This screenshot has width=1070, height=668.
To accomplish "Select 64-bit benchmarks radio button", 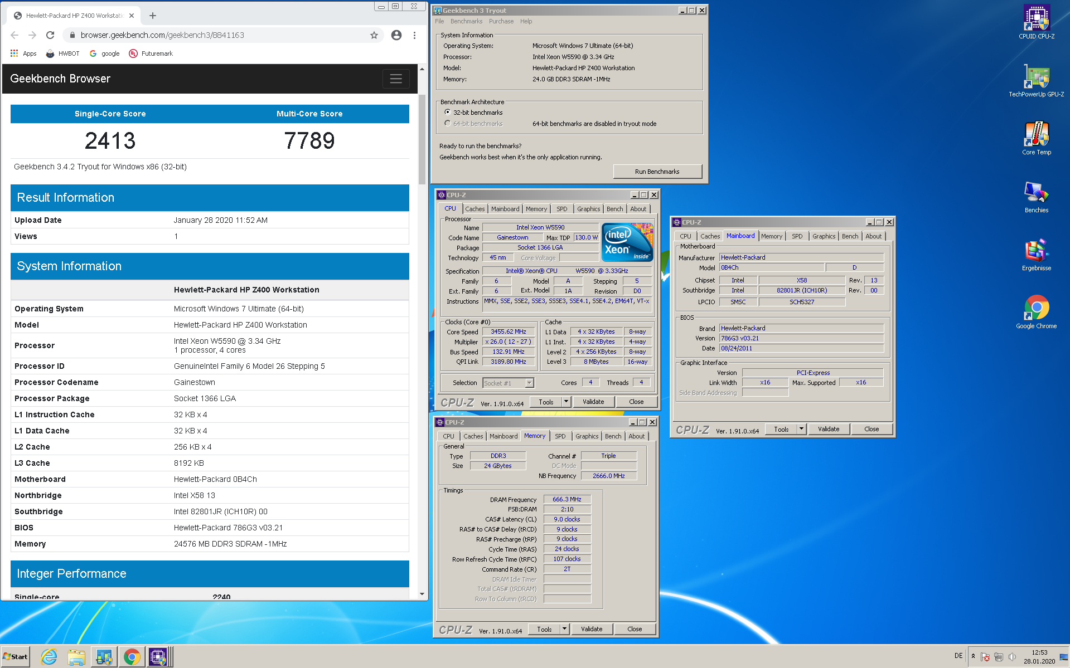I will tap(448, 124).
